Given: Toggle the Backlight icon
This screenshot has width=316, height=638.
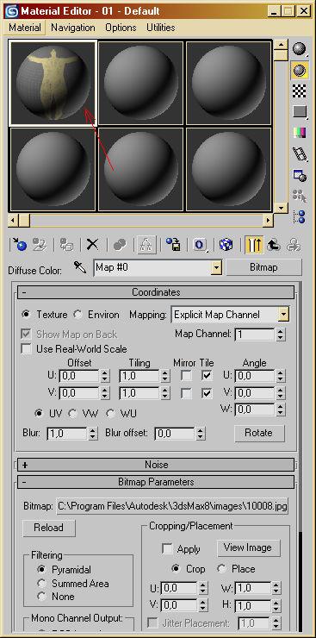Looking at the screenshot, I should click(x=300, y=71).
